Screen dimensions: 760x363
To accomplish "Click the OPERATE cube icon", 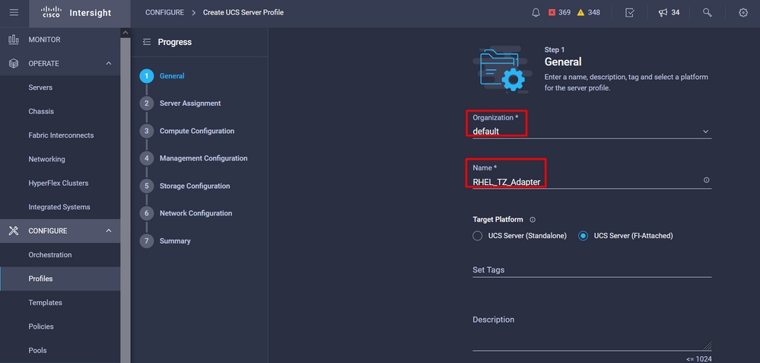I will click(14, 63).
